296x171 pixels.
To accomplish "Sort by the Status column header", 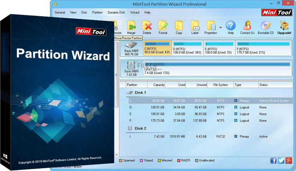I will point(275,85).
